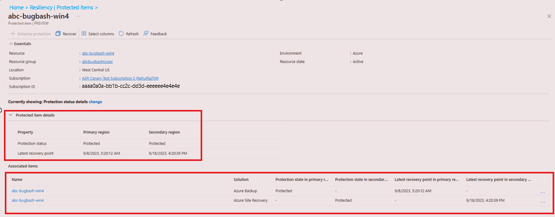Click Latest recovery point in secondary header
Screen dimensions: 555x217
(x=499, y=180)
